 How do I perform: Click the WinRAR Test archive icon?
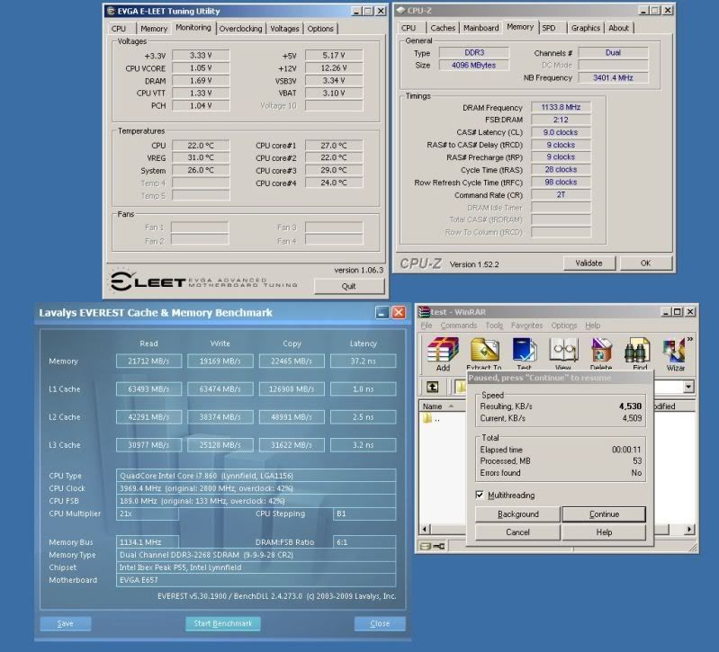click(524, 351)
